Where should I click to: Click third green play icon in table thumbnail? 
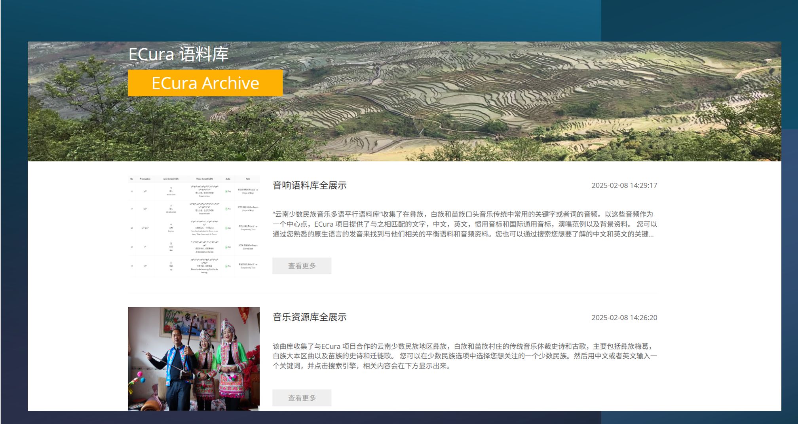[227, 228]
